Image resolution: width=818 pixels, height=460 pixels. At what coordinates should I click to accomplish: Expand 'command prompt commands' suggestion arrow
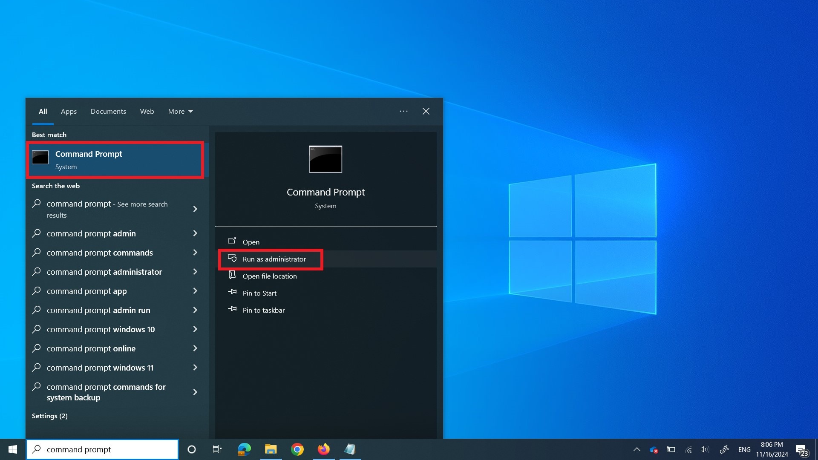[195, 253]
